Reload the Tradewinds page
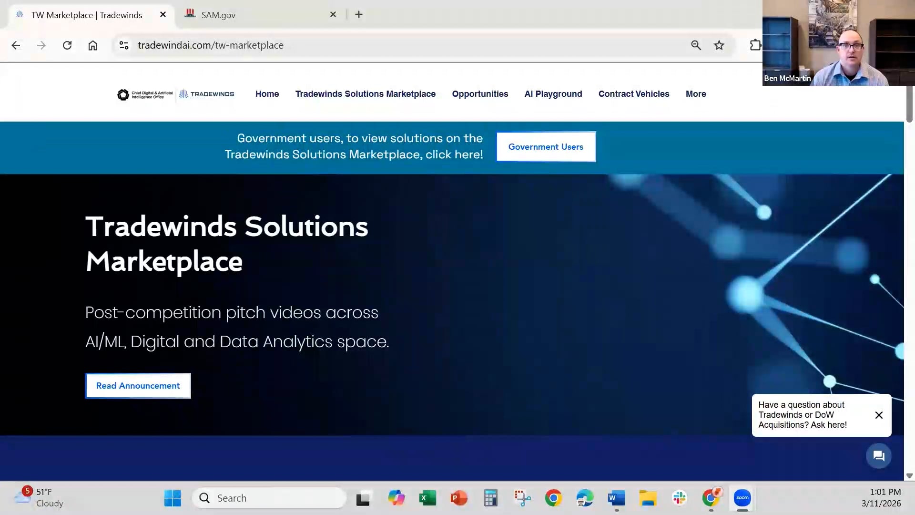 (67, 45)
